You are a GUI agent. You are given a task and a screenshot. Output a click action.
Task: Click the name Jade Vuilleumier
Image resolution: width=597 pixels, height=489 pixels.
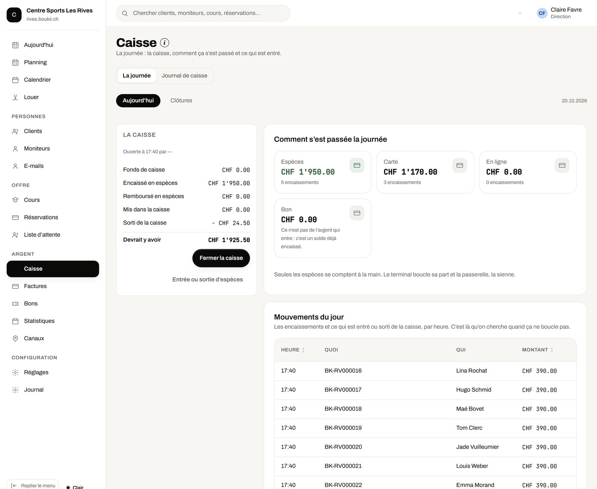(x=477, y=447)
